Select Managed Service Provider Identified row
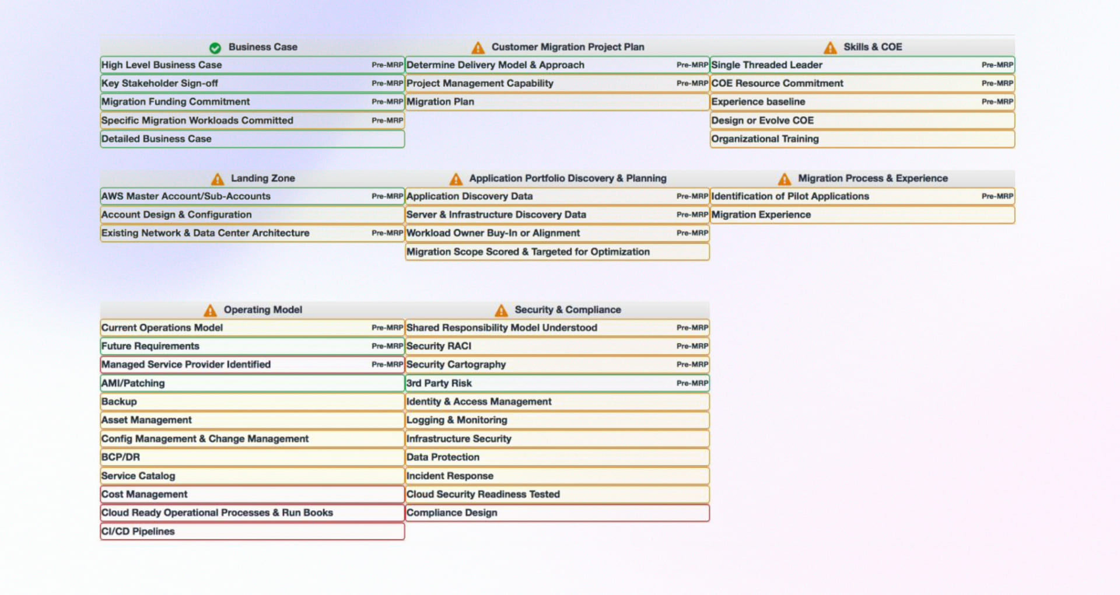This screenshot has width=1120, height=595. 253,365
